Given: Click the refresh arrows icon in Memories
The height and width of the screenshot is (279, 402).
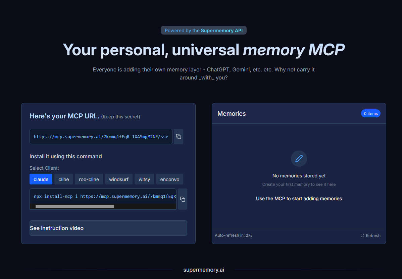Looking at the screenshot, I should coord(362,235).
